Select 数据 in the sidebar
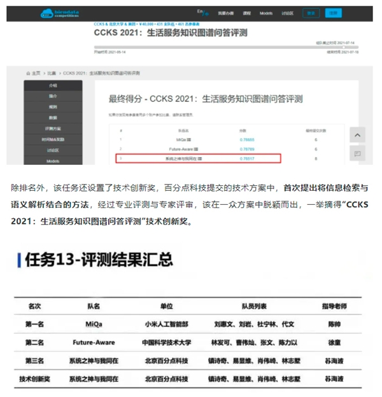 53,118
